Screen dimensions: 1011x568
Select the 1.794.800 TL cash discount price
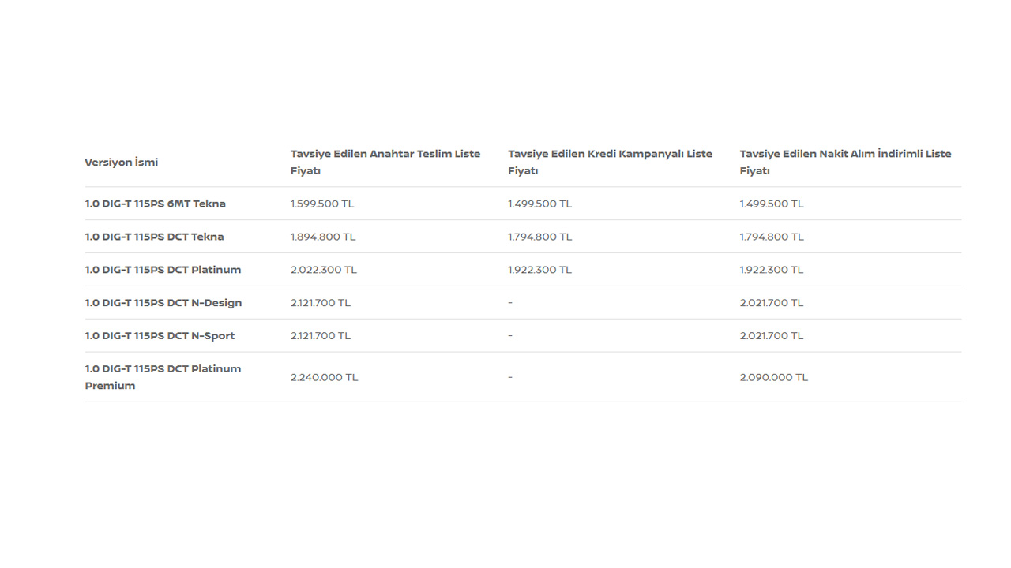(x=772, y=237)
